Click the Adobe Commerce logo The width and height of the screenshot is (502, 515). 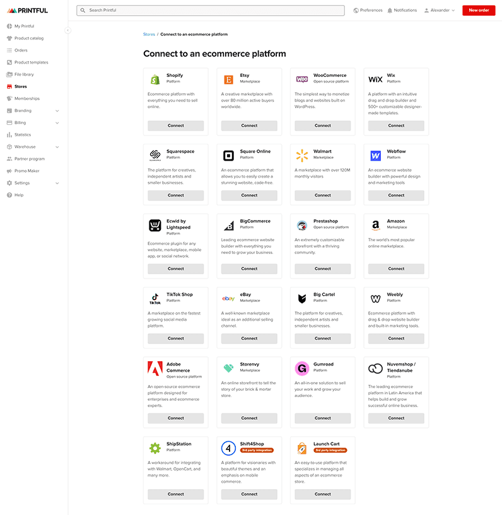pyautogui.click(x=155, y=368)
